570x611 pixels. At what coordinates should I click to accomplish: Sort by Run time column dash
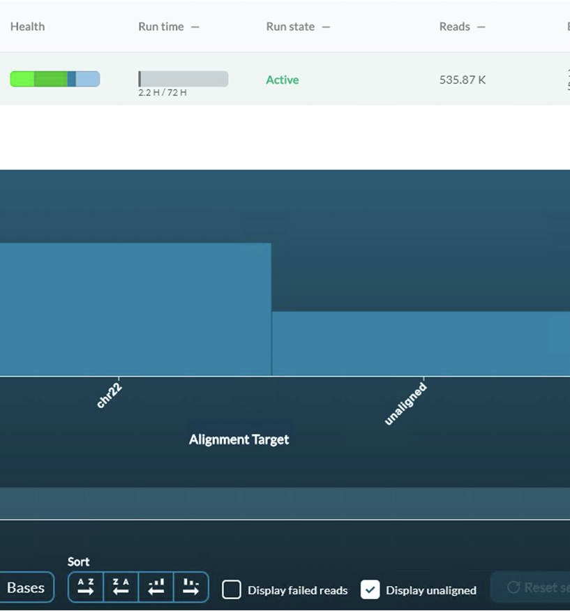195,27
